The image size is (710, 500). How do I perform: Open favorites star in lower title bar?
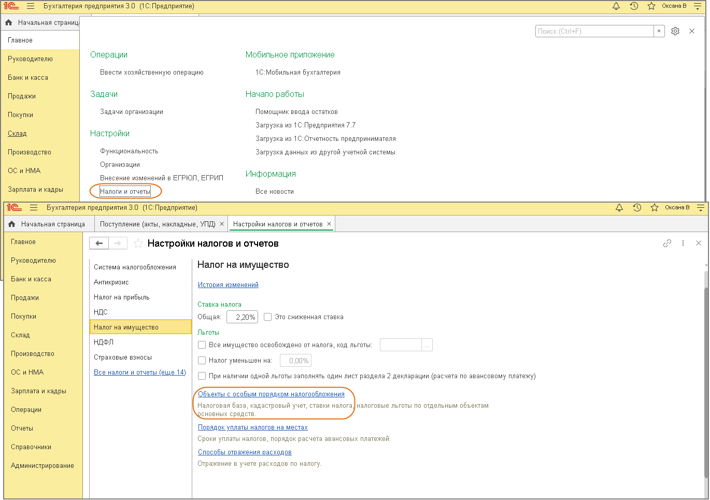click(655, 208)
